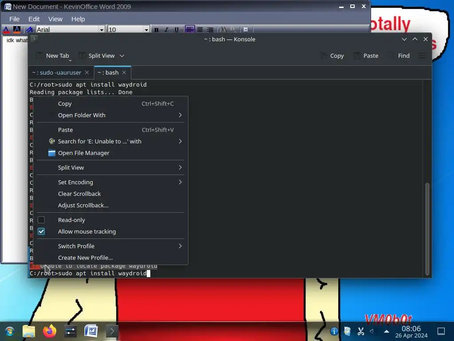Image resolution: width=454 pixels, height=341 pixels.
Task: Close the bash tab
Action: point(124,72)
